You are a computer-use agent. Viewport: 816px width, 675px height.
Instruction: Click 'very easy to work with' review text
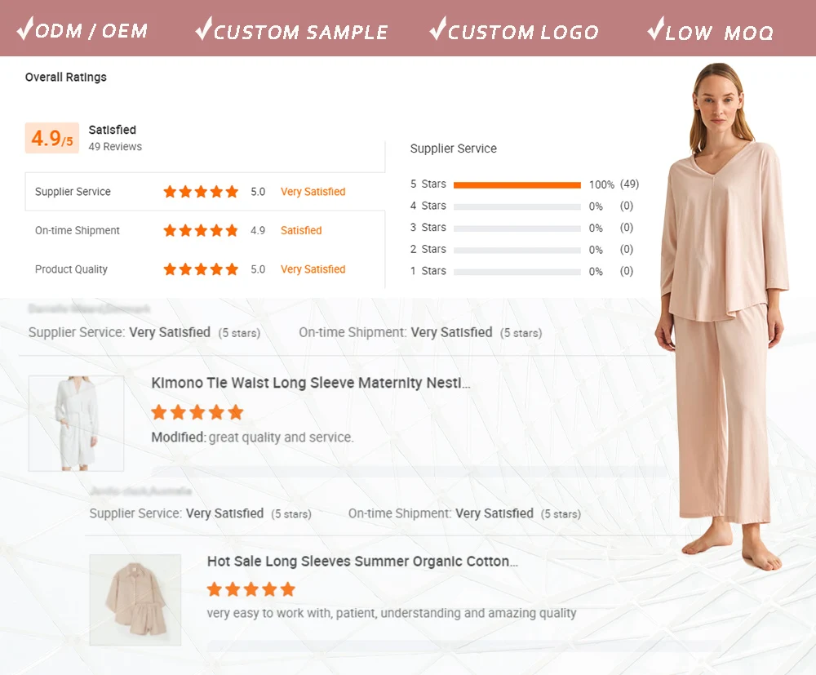pos(392,613)
